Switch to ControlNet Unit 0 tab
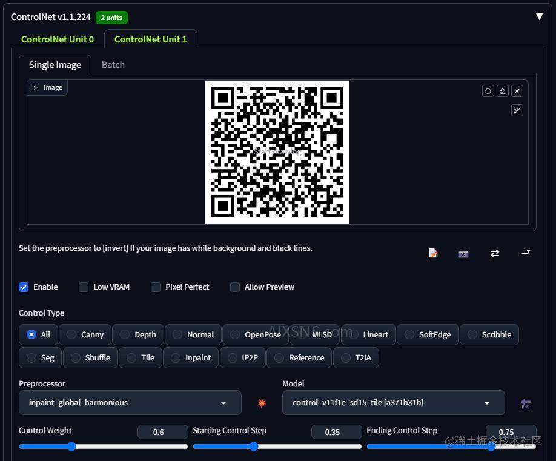The width and height of the screenshot is (556, 461). (x=58, y=39)
